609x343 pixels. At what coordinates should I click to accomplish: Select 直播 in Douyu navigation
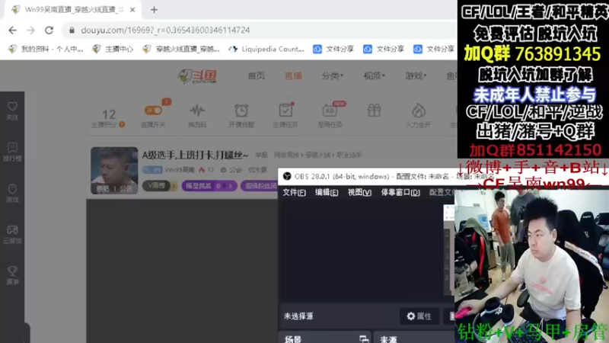[x=293, y=75]
